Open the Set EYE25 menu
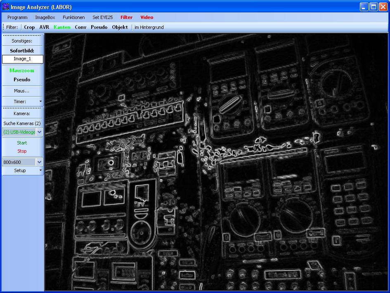 pos(103,17)
